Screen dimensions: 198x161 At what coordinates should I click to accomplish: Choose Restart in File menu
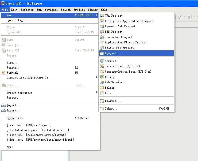50,98
